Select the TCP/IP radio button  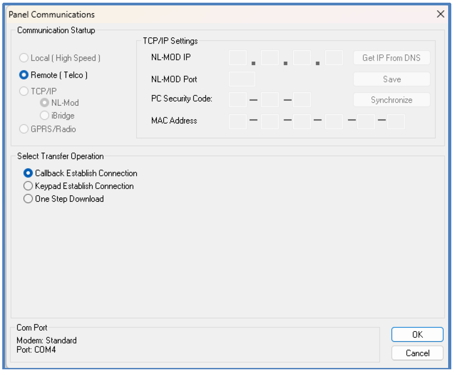click(23, 91)
